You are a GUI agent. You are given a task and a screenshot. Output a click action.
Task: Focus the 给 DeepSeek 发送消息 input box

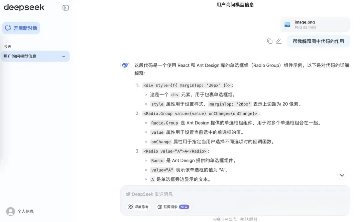234,194
